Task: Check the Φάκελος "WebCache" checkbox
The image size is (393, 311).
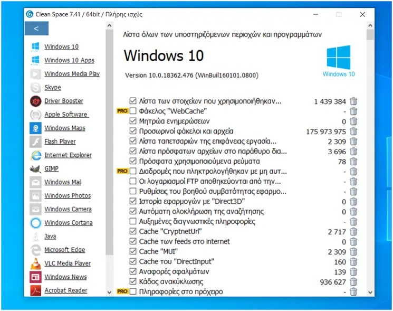Action: 133,111
